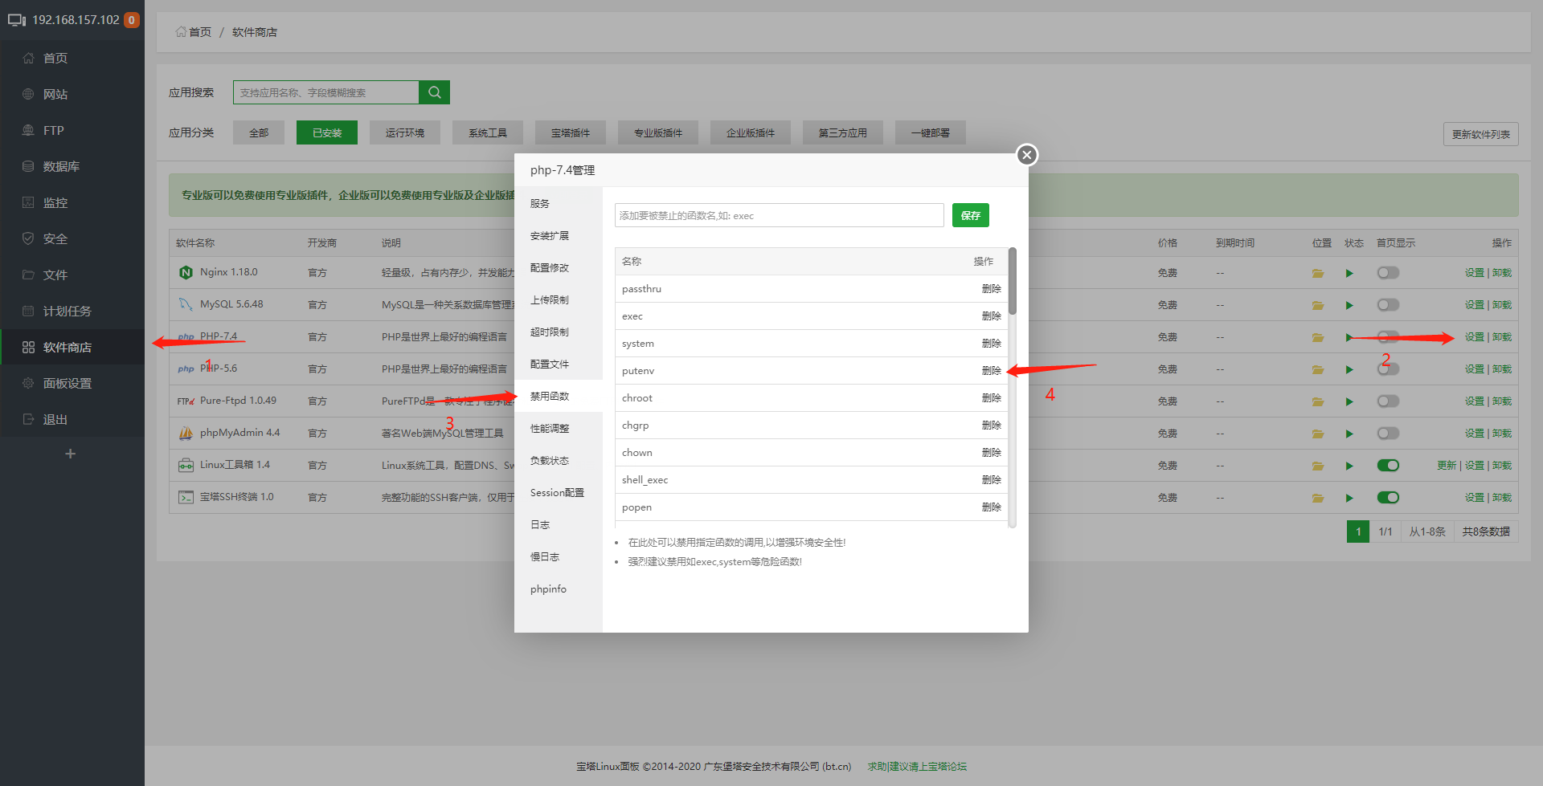Click the Nginx logo icon
The width and height of the screenshot is (1543, 786).
[186, 273]
